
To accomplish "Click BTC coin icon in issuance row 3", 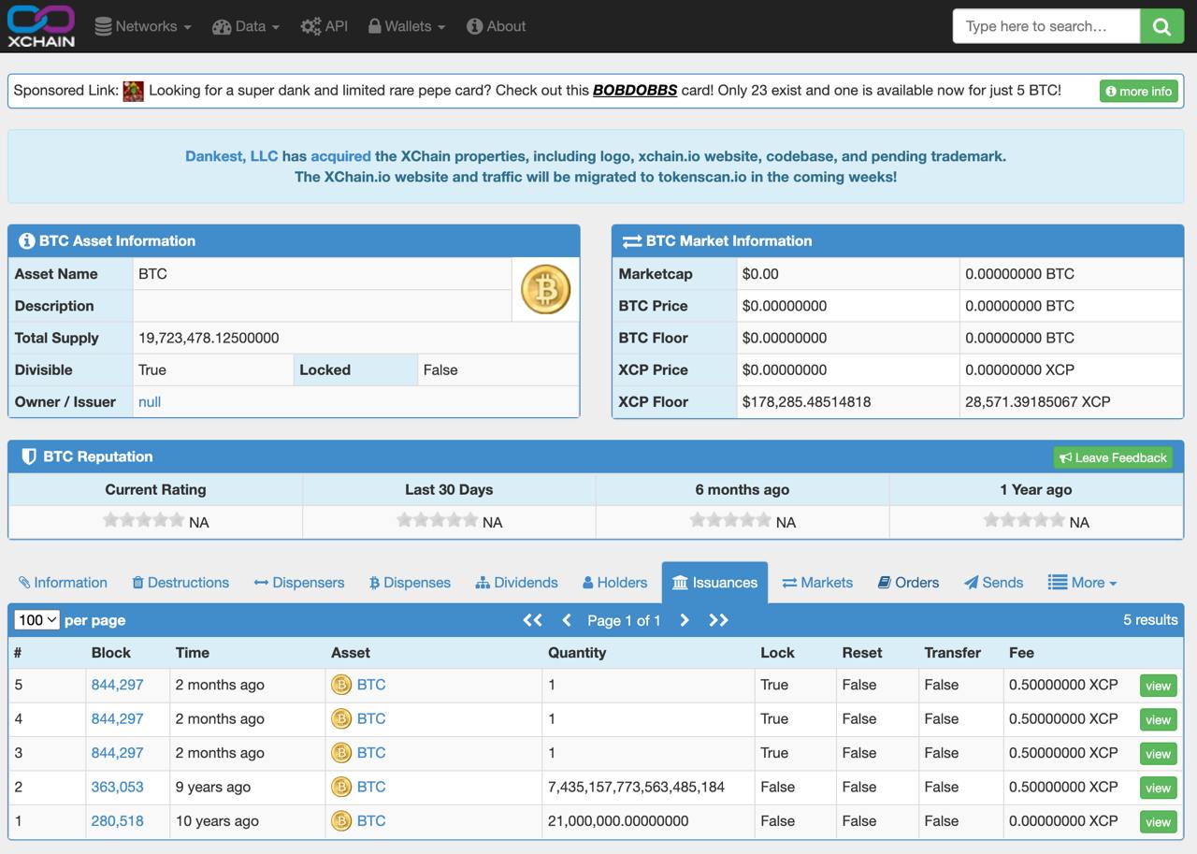I will pyautogui.click(x=341, y=752).
